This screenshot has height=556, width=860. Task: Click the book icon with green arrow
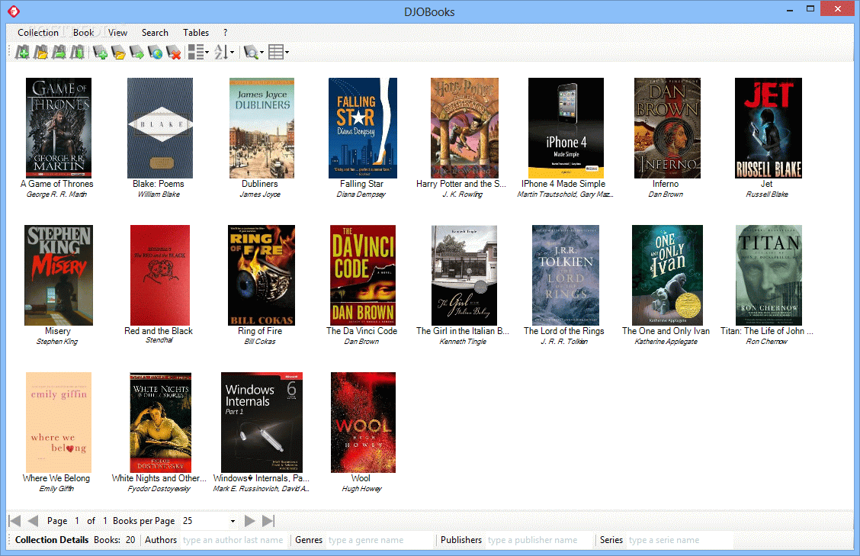136,52
